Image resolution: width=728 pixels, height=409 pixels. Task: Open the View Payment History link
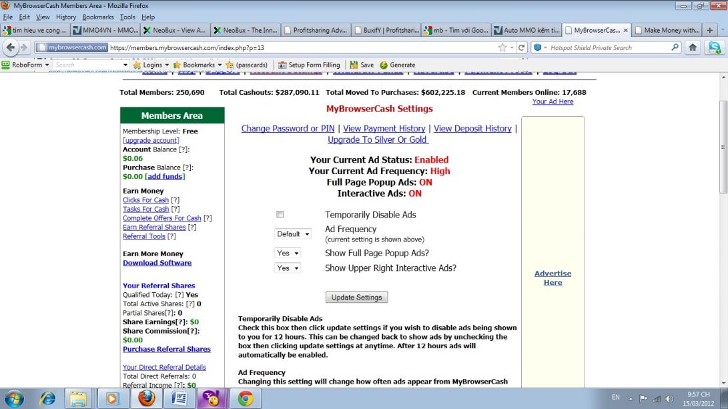[384, 128]
